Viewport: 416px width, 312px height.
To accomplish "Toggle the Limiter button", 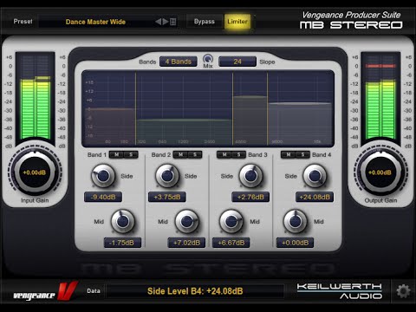I will click(x=237, y=22).
